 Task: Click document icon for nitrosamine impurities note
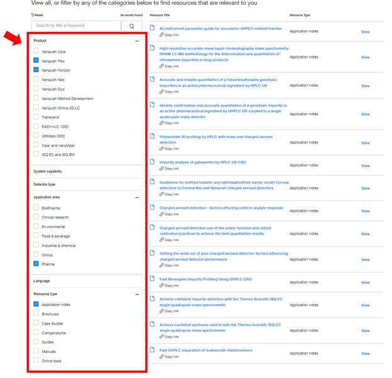point(152,48)
